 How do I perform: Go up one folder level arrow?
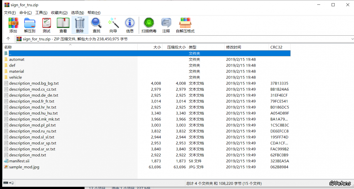[x=8, y=39]
